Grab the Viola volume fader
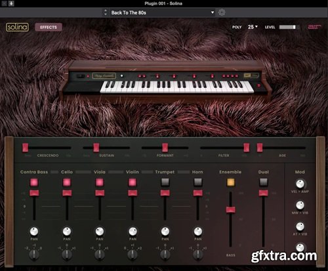This screenshot has height=271, width=328. pos(100,193)
